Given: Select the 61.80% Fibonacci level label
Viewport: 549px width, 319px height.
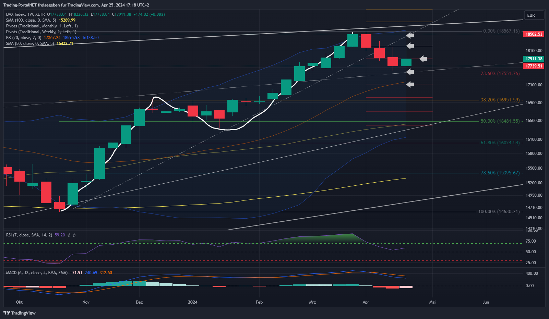Looking at the screenshot, I should point(500,143).
